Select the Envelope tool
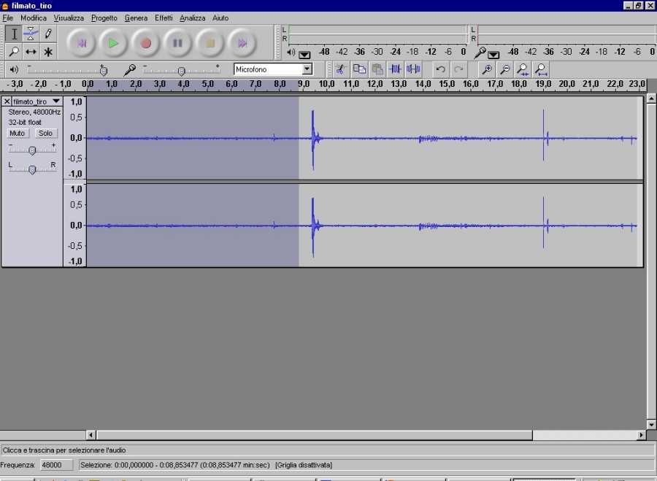 [31, 34]
